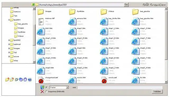Screen dimensions: 169x97
Task: Open the Images folder icon in file grid
Action: tap(40, 12)
